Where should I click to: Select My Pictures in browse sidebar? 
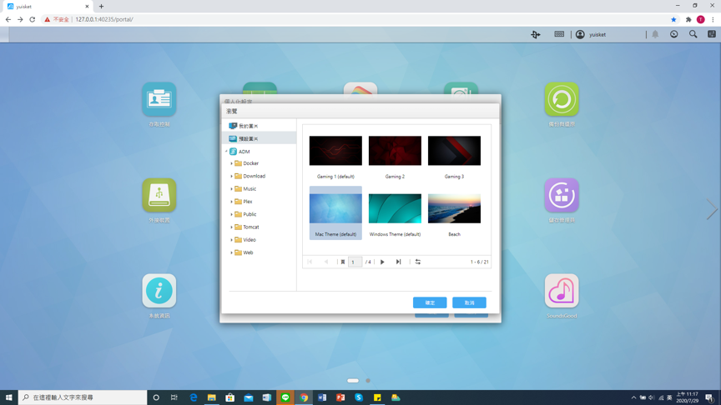click(249, 126)
